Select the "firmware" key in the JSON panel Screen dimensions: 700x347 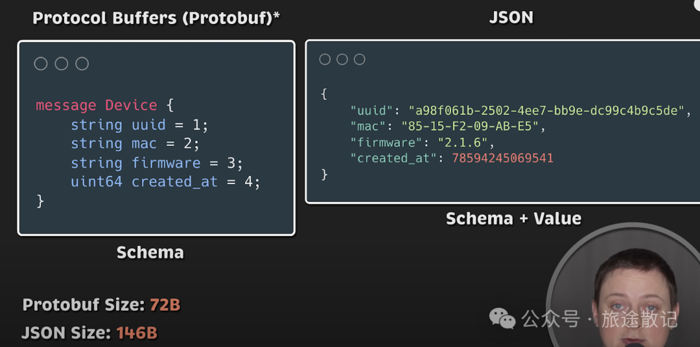pyautogui.click(x=386, y=143)
